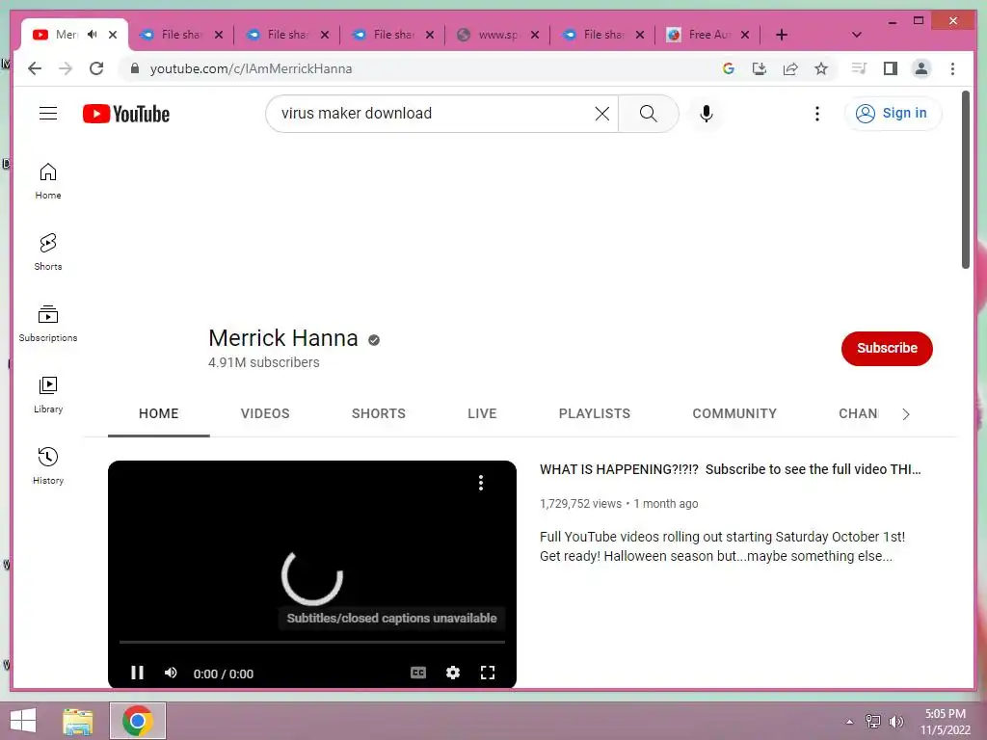
Task: Show hidden system tray icons arrow
Action: pyautogui.click(x=850, y=722)
